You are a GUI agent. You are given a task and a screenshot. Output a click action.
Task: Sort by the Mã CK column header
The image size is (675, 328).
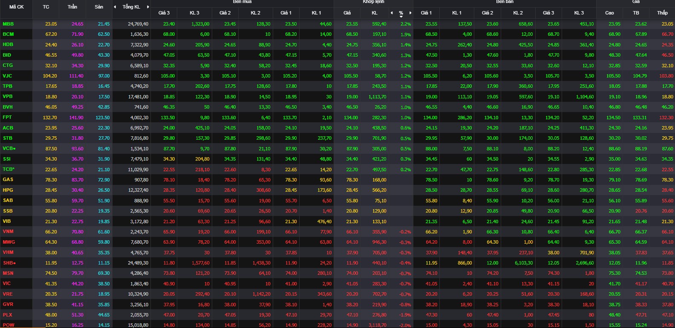tap(17, 7)
